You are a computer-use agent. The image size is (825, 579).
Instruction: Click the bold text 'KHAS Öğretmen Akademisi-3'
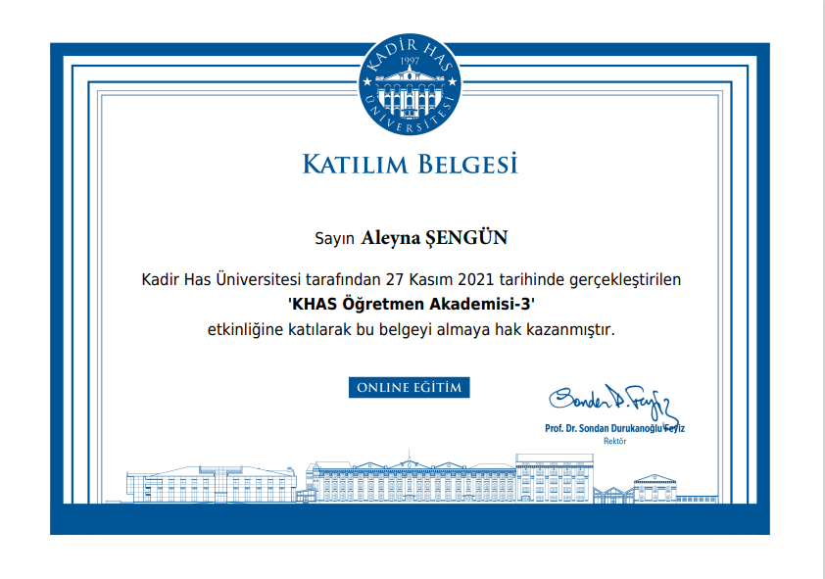pos(412,304)
